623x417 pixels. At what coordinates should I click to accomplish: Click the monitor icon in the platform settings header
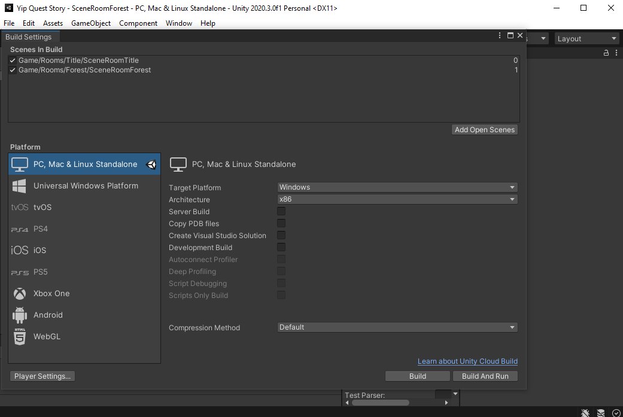(178, 165)
